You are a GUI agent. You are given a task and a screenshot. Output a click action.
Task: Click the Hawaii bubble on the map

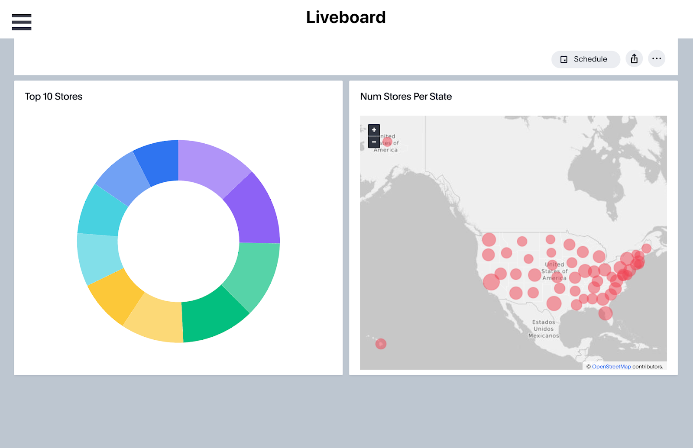tap(381, 344)
